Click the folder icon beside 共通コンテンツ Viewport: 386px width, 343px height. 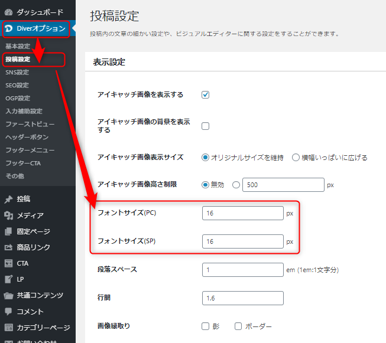point(9,296)
